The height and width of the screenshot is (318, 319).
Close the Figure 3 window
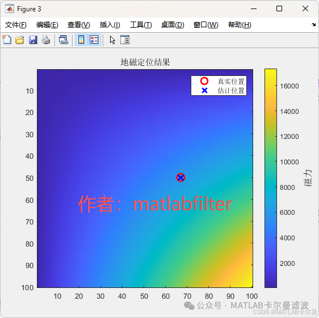click(305, 9)
